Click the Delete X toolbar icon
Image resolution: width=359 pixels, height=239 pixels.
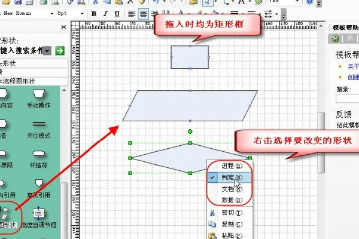pyautogui.click(x=130, y=2)
